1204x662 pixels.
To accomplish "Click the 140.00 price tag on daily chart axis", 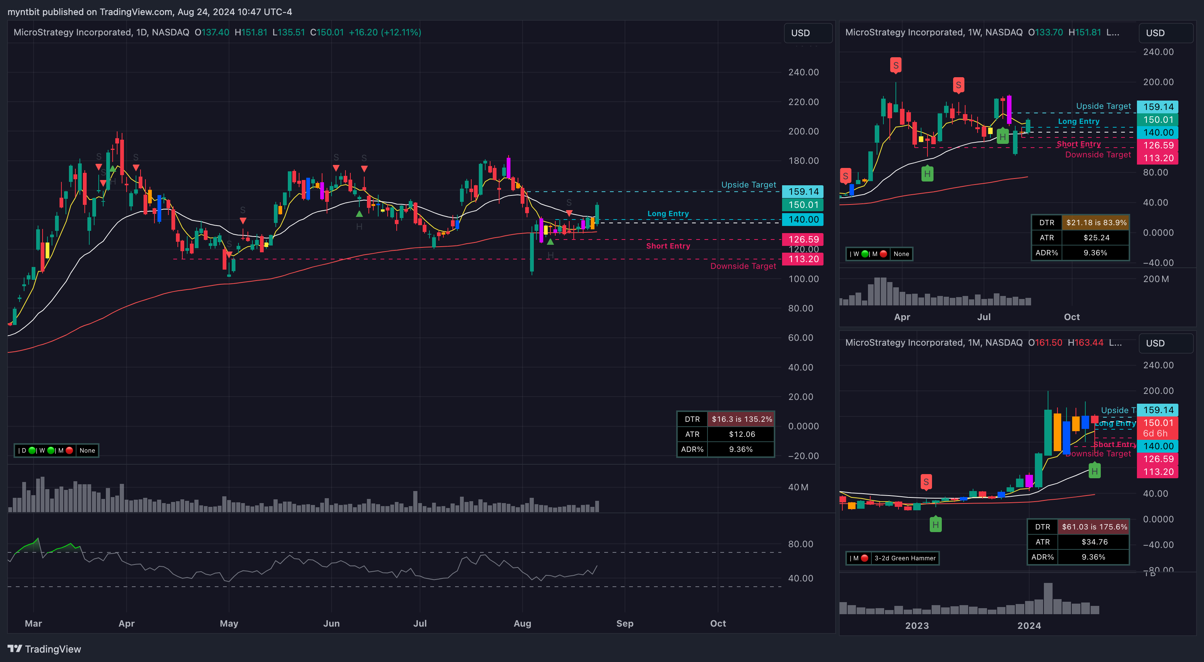I will pos(802,220).
